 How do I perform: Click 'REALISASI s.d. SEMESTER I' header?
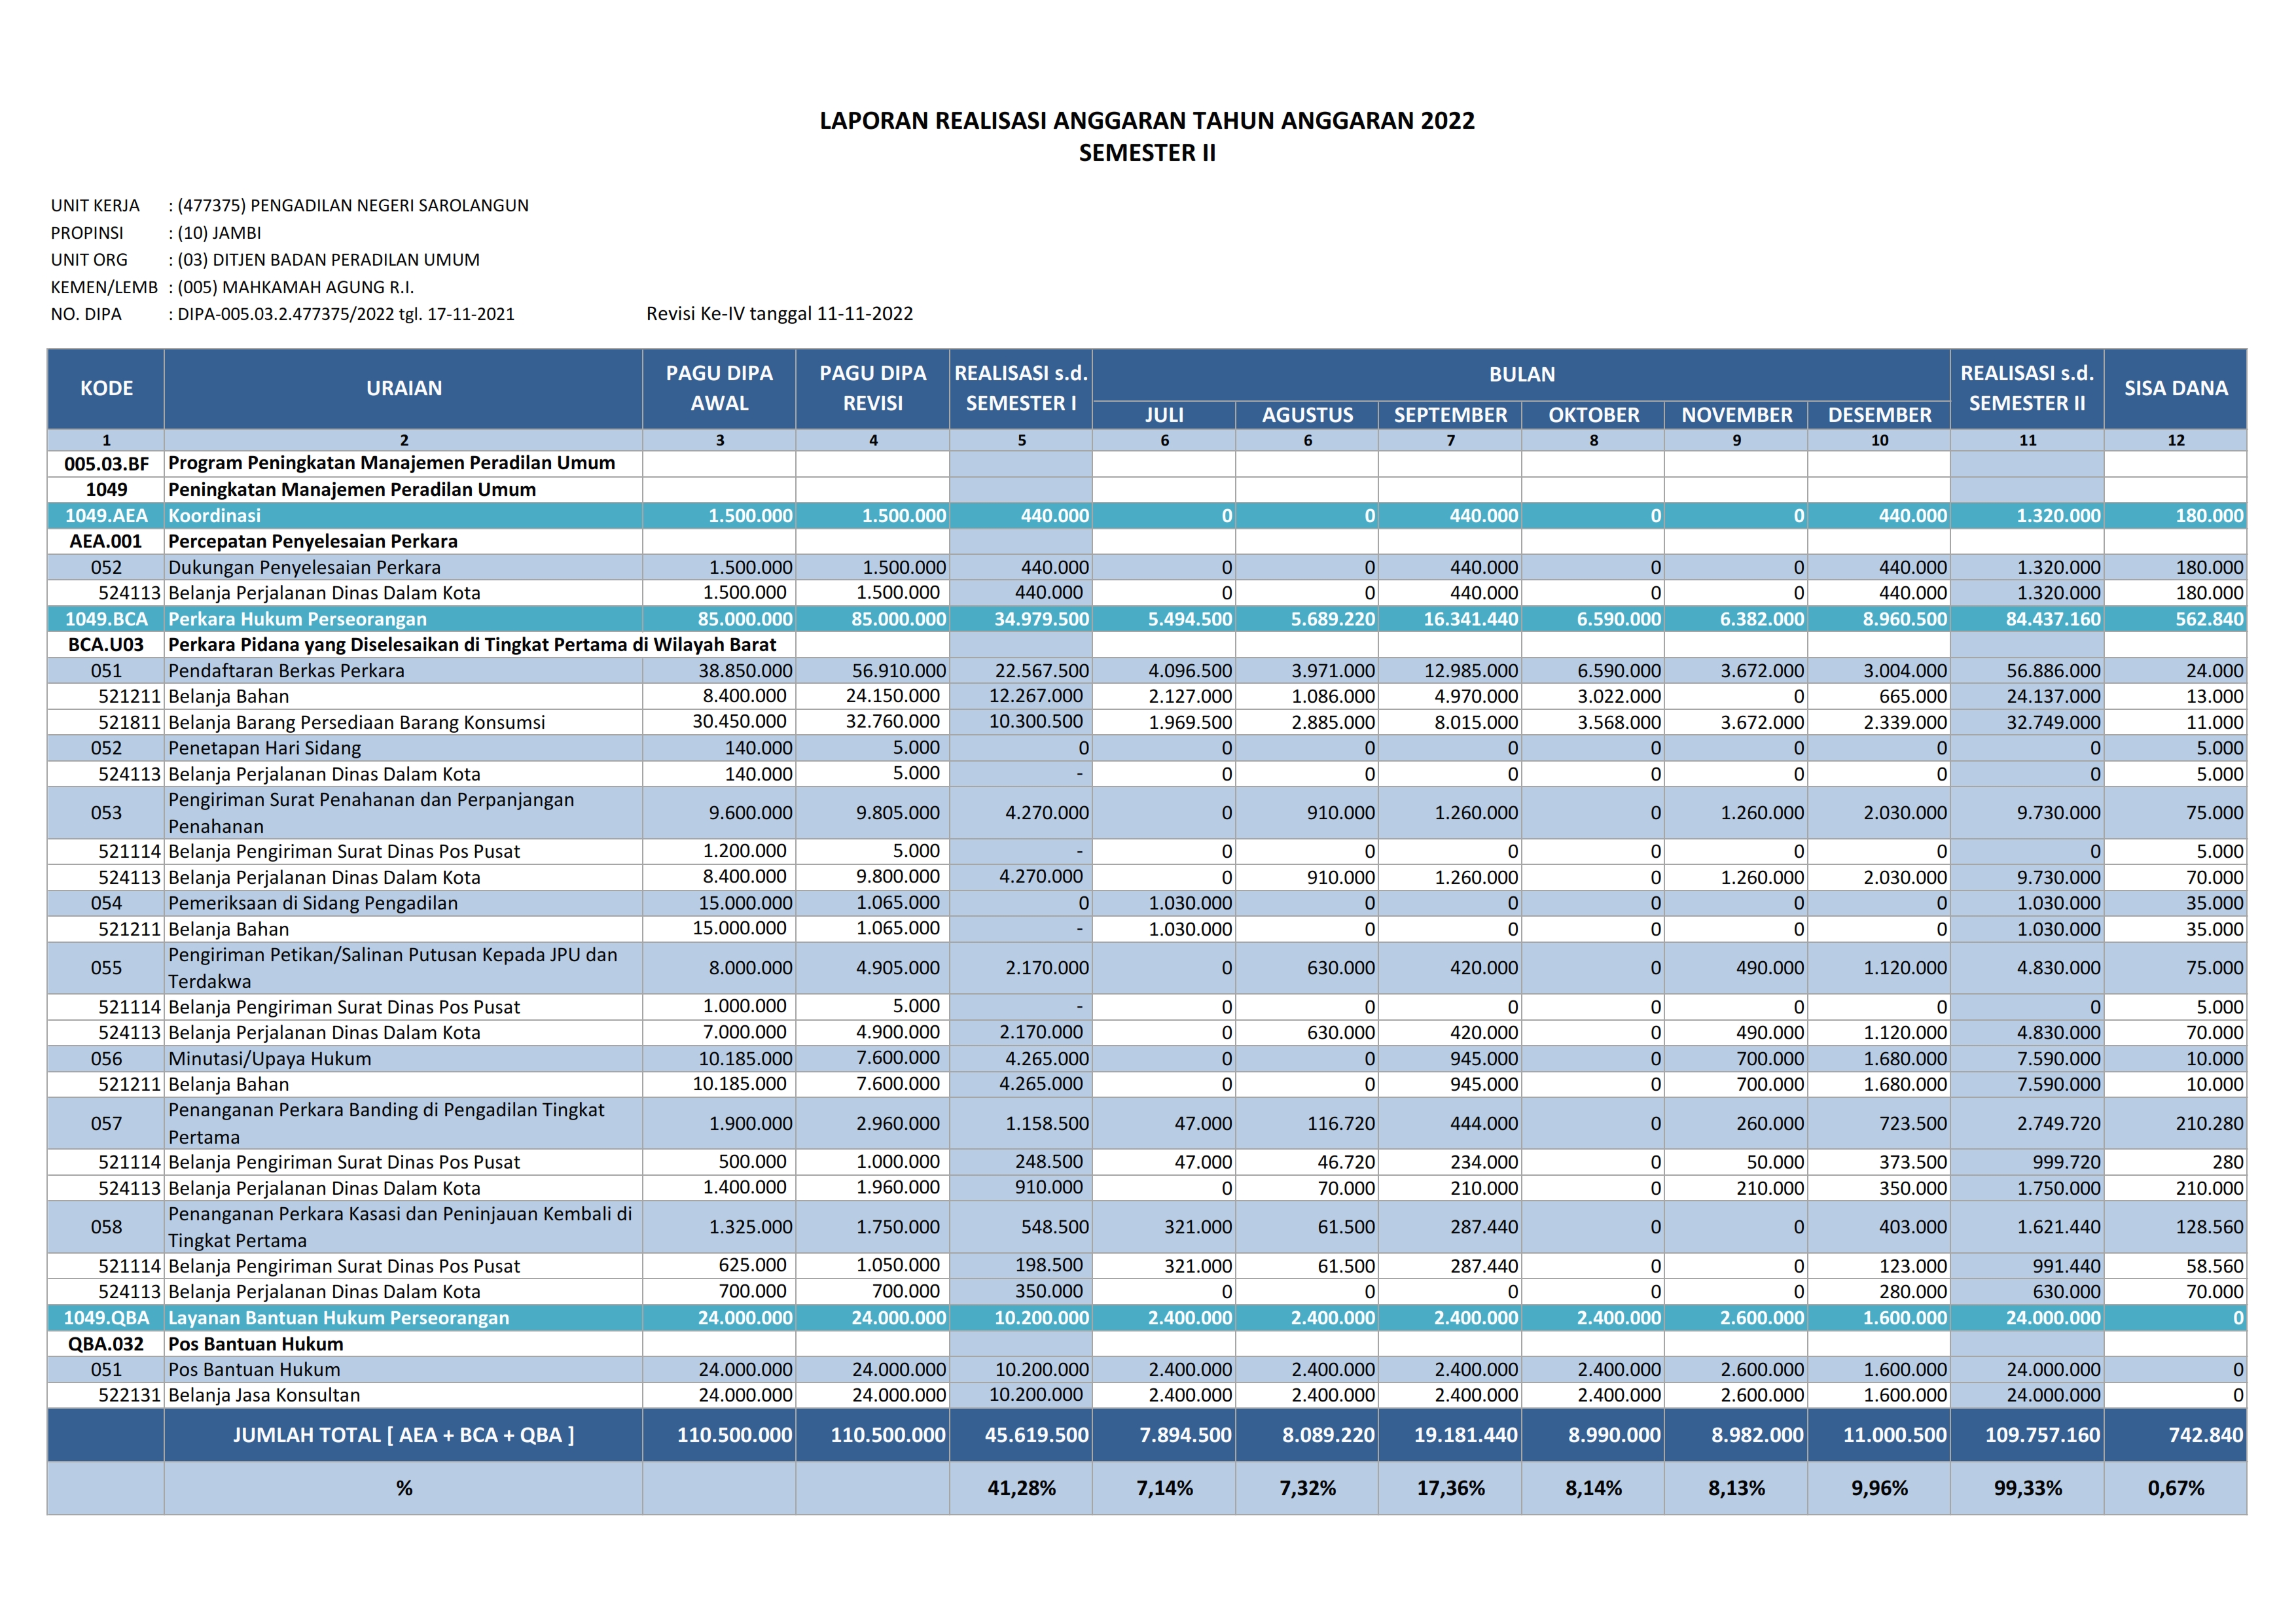coord(1021,389)
